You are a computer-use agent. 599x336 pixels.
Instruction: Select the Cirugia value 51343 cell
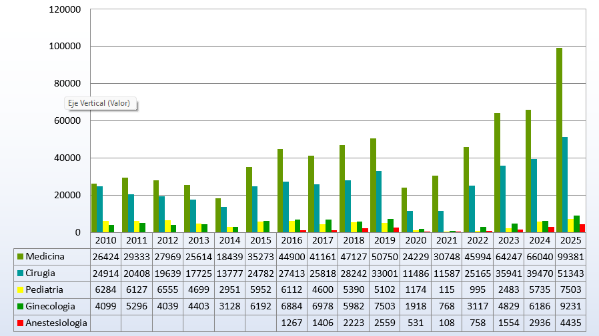click(x=571, y=273)
